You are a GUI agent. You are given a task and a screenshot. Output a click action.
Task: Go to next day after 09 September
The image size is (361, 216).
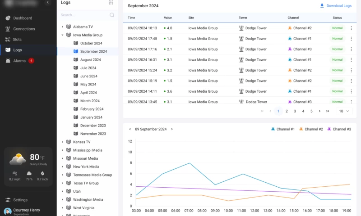[172, 129]
